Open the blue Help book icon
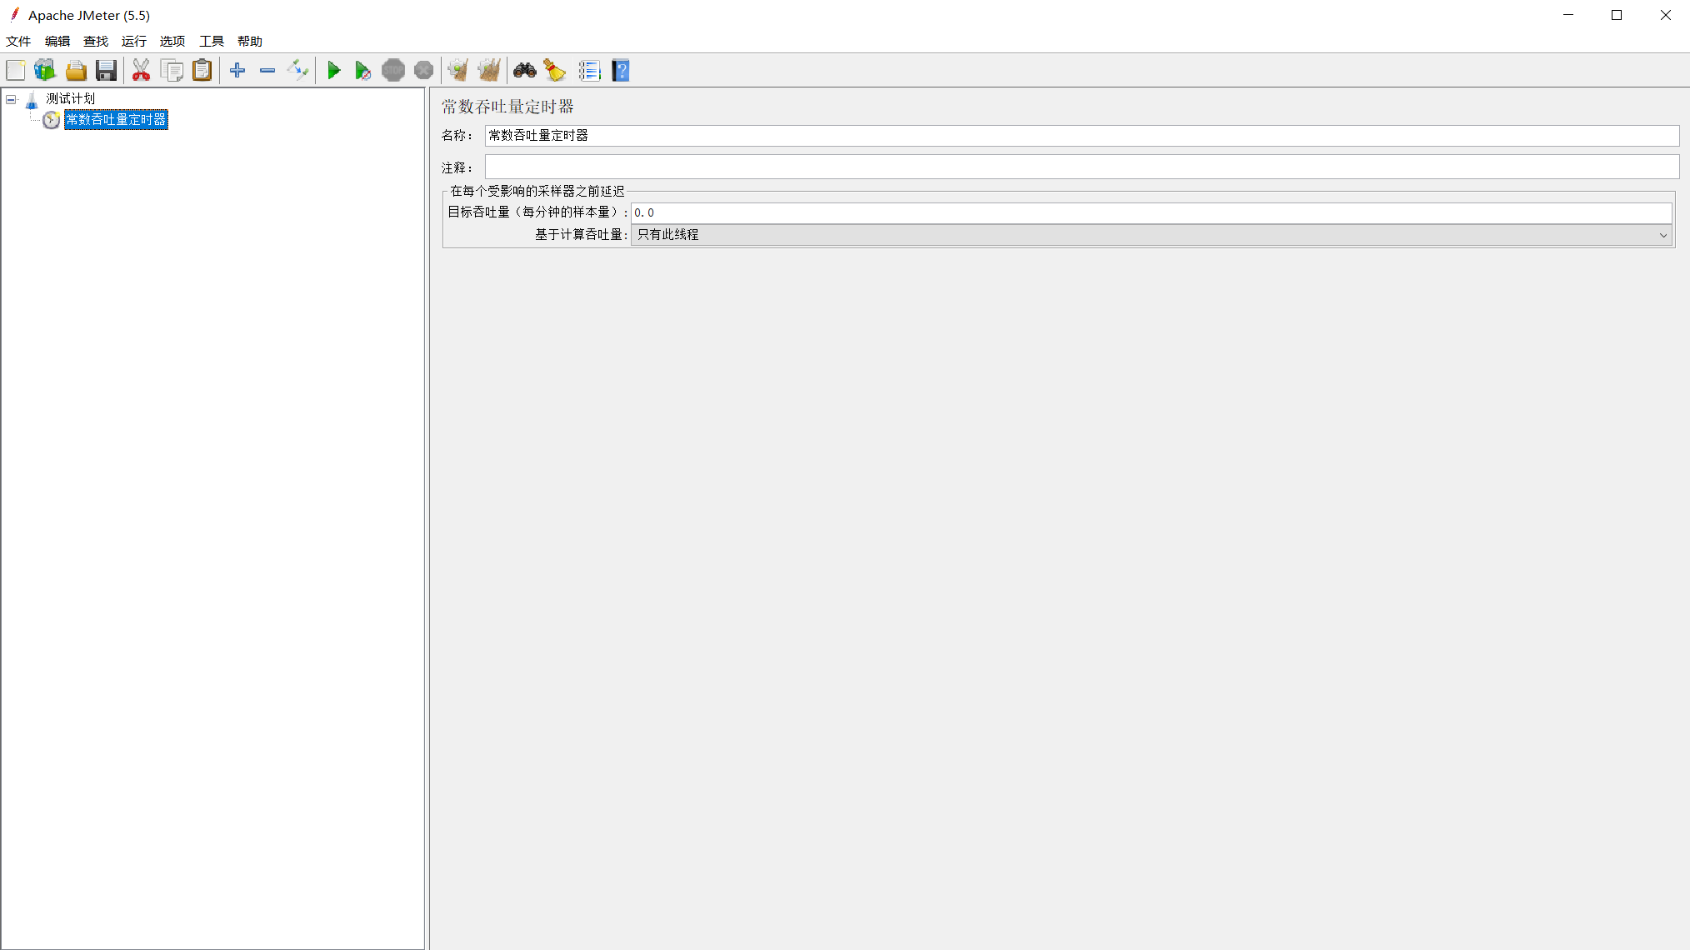Screen dimensions: 1690x950 click(x=621, y=71)
